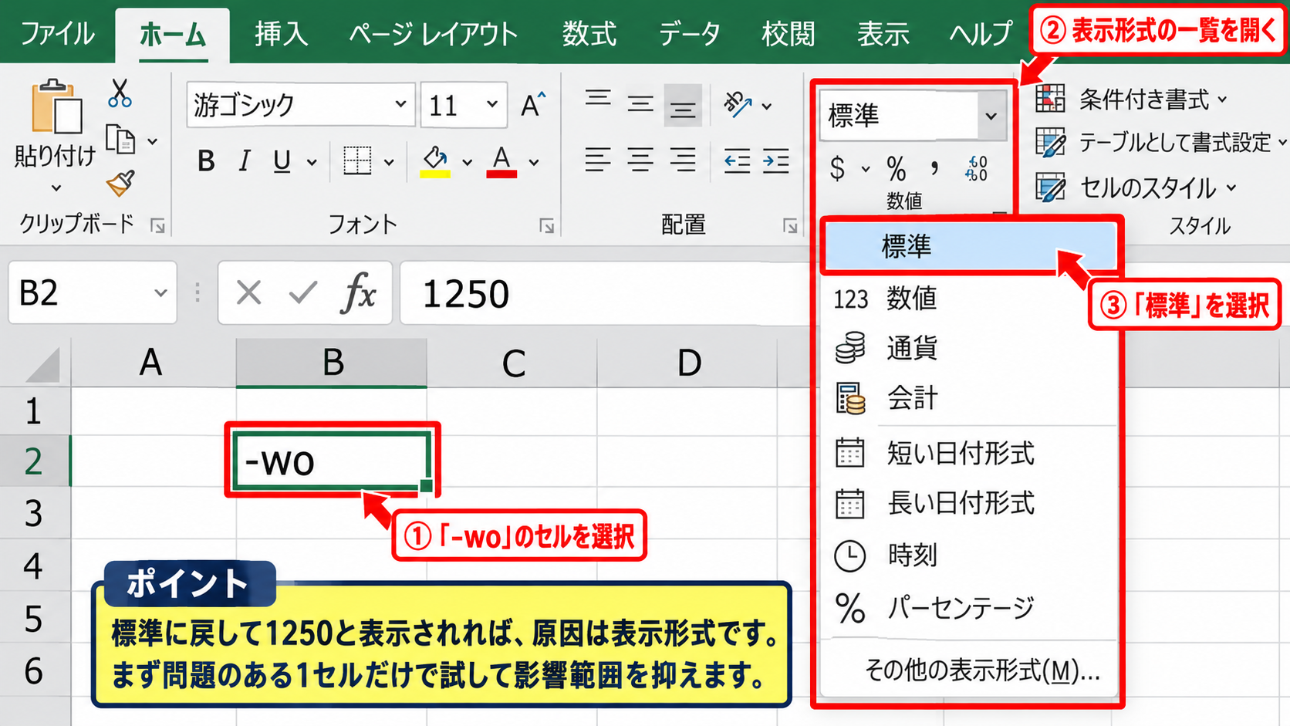Click the Paste clipboard icon
1290x726 pixels.
click(x=56, y=107)
